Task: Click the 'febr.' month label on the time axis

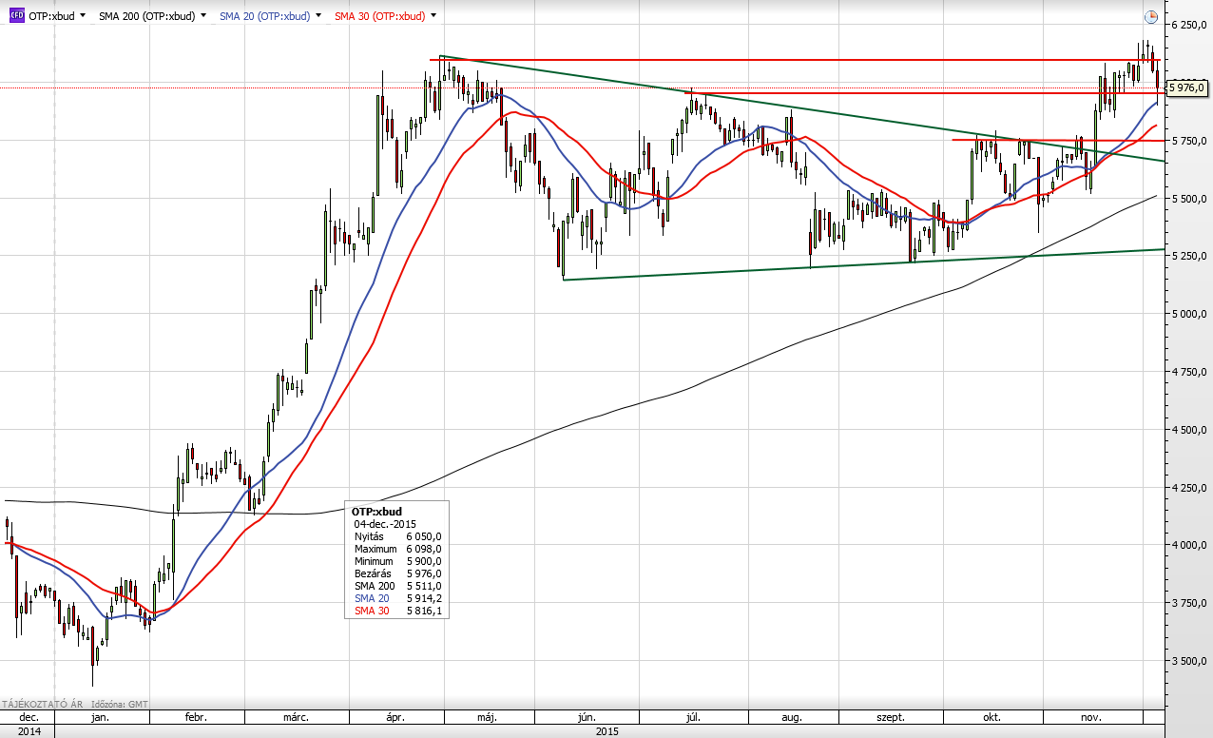Action: coord(196,717)
